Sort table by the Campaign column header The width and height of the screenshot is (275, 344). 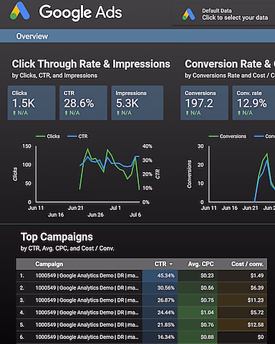click(x=49, y=264)
